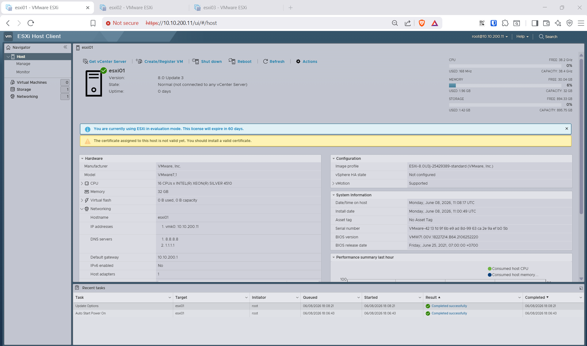Open Storage in the Navigator
Image resolution: width=587 pixels, height=346 pixels.
coord(24,89)
